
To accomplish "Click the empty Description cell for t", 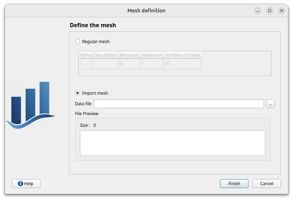I will click(105, 64).
